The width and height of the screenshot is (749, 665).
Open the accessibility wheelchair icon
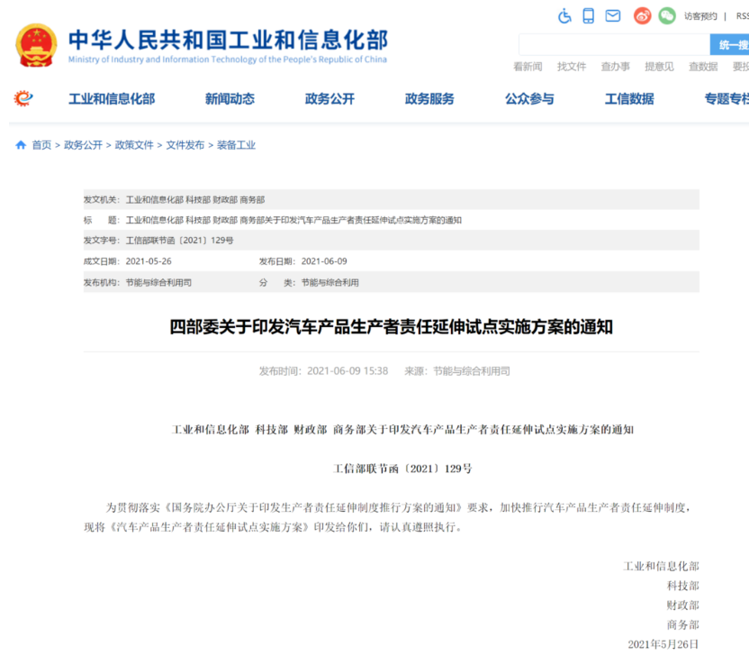(x=564, y=16)
